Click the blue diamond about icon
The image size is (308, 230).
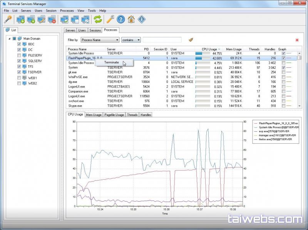click(142, 19)
